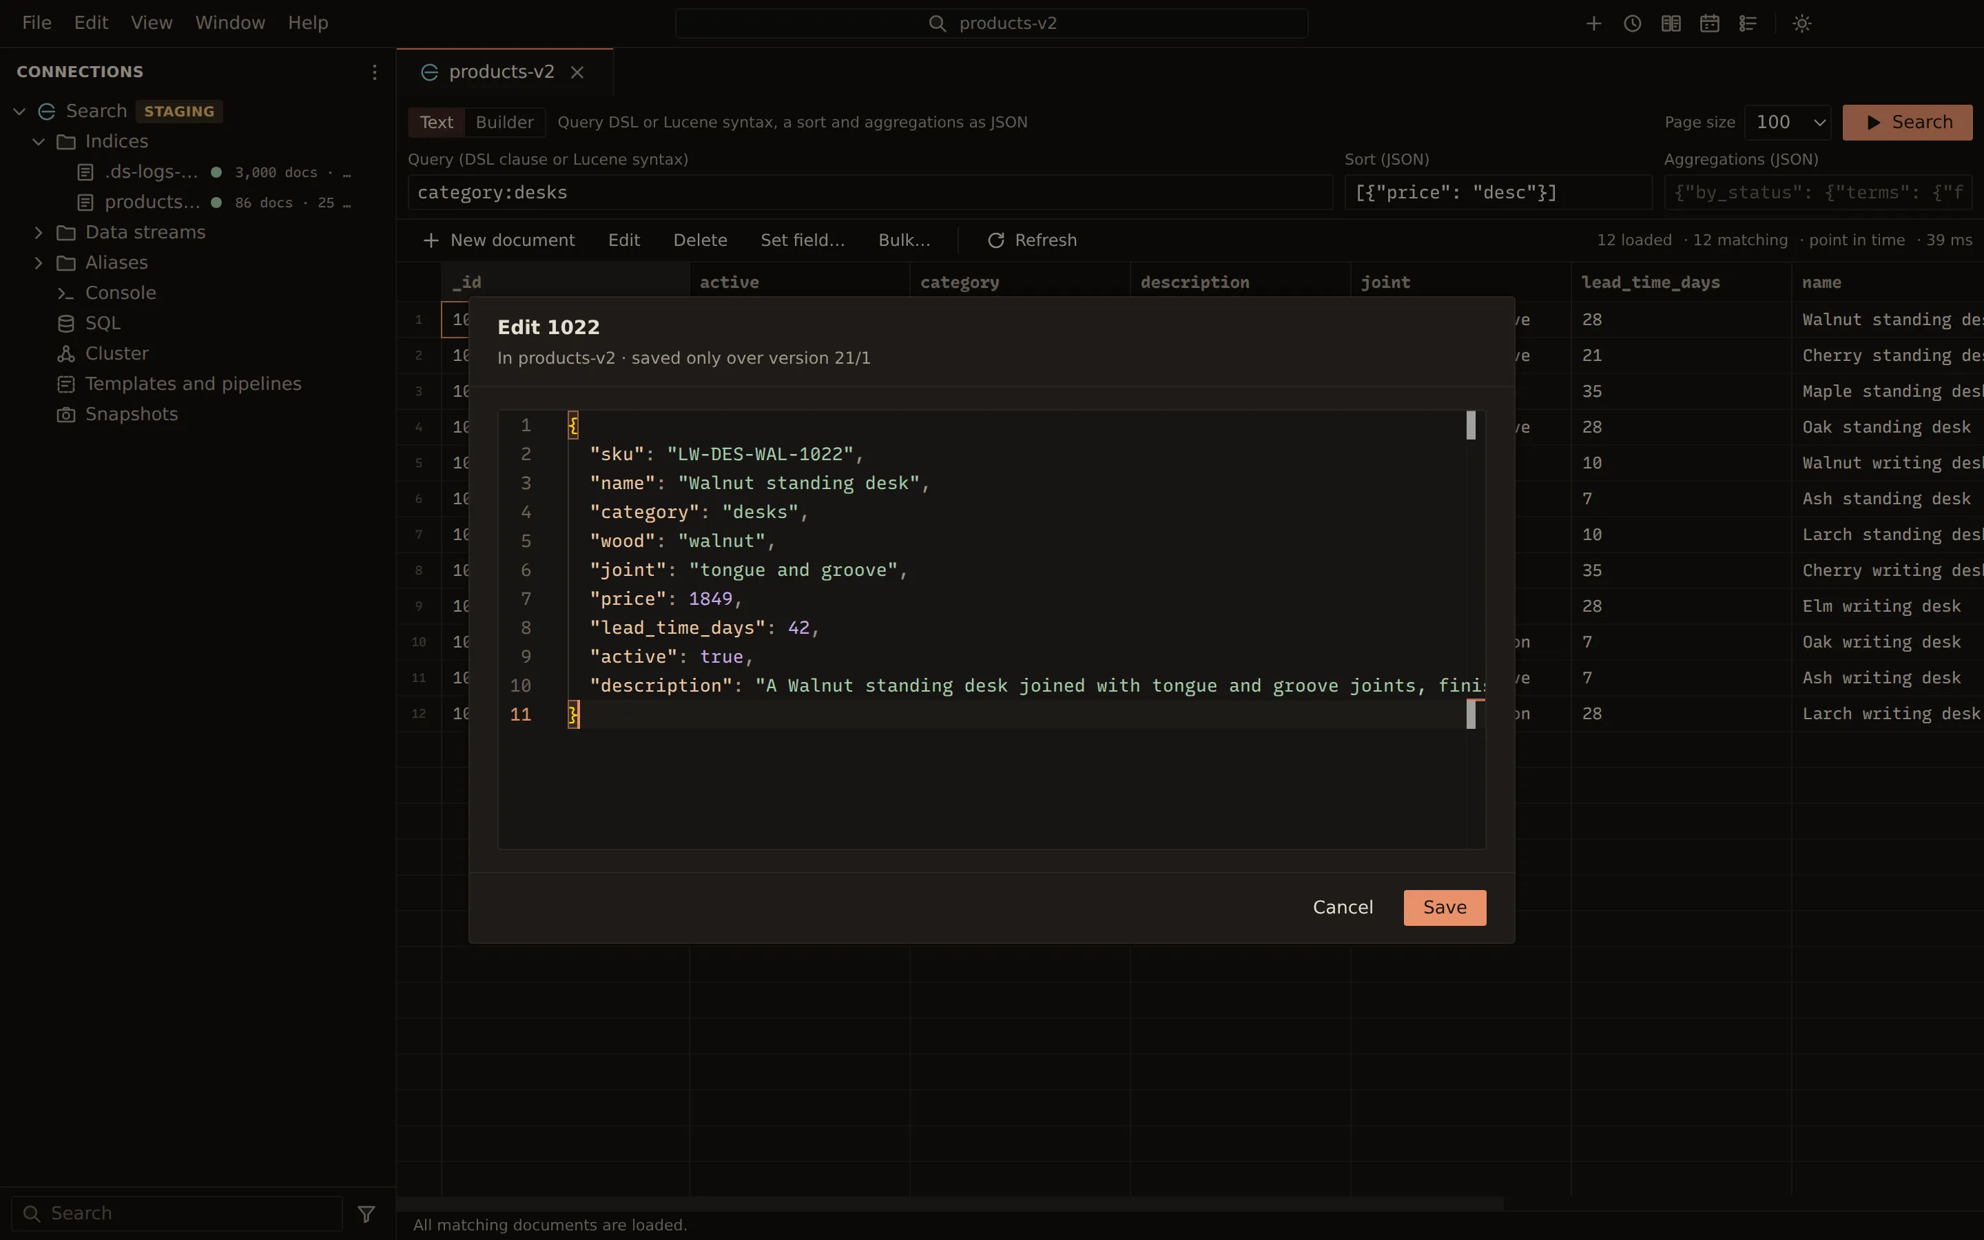Click Set field… button
The image size is (1984, 1240).
click(x=803, y=241)
